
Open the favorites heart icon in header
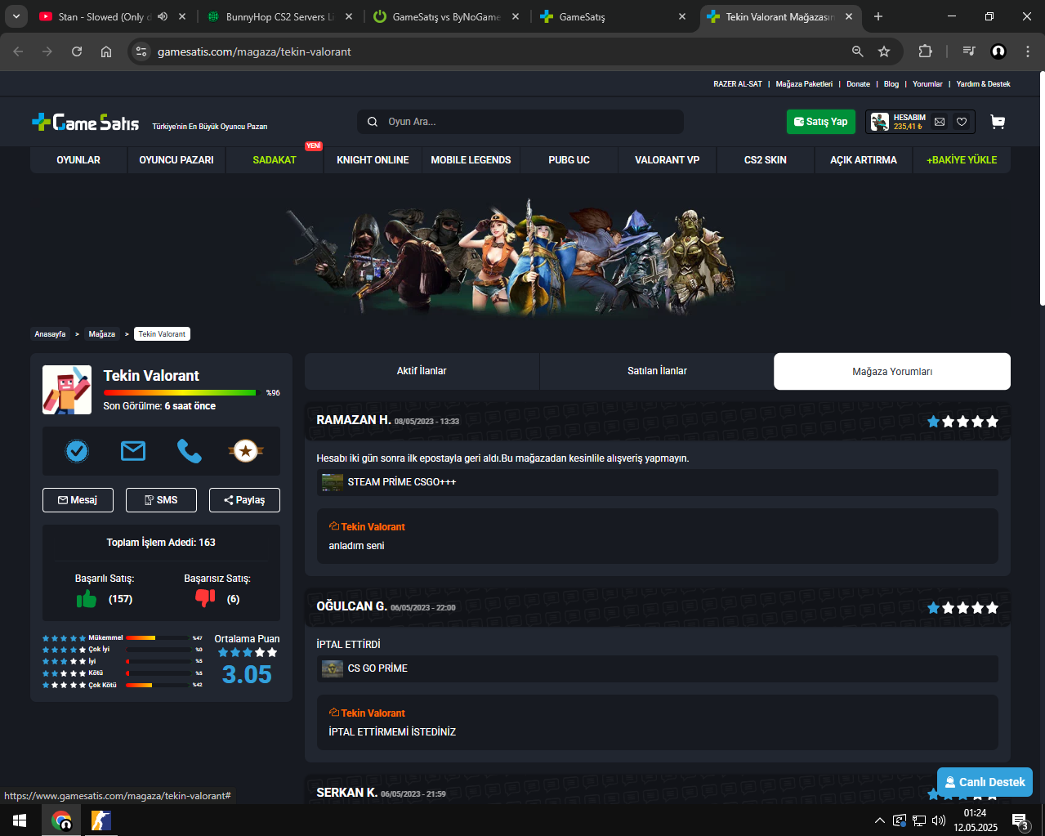click(x=962, y=122)
